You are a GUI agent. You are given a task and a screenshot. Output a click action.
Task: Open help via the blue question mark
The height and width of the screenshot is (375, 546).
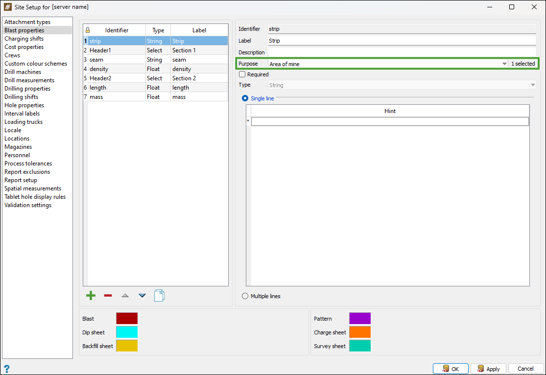pyautogui.click(x=7, y=369)
